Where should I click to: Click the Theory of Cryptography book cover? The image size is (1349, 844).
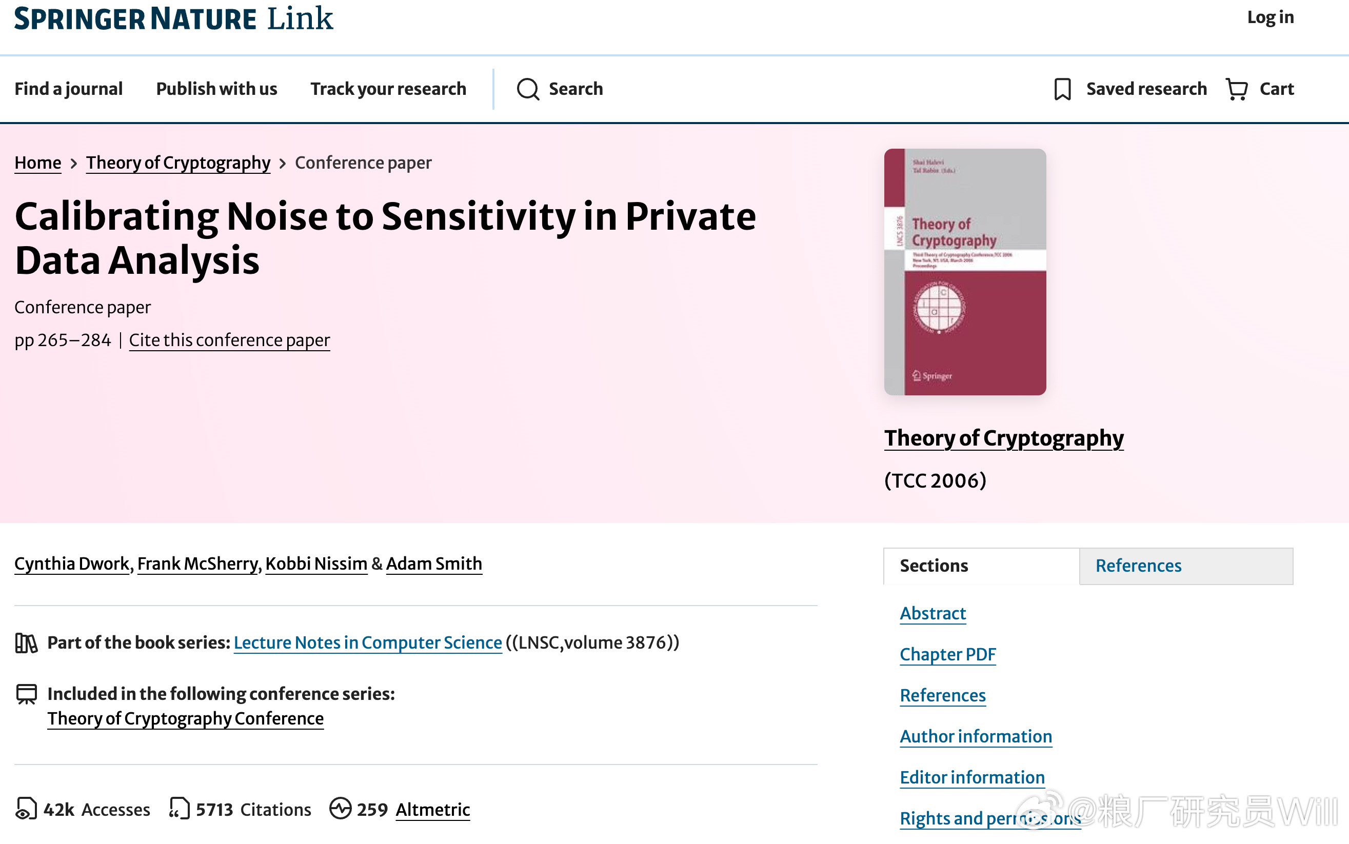pyautogui.click(x=965, y=272)
